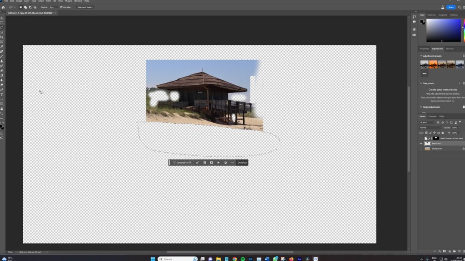This screenshot has height=261, width=465.
Task: Choose New Selection mode icon
Action: [x=21, y=7]
